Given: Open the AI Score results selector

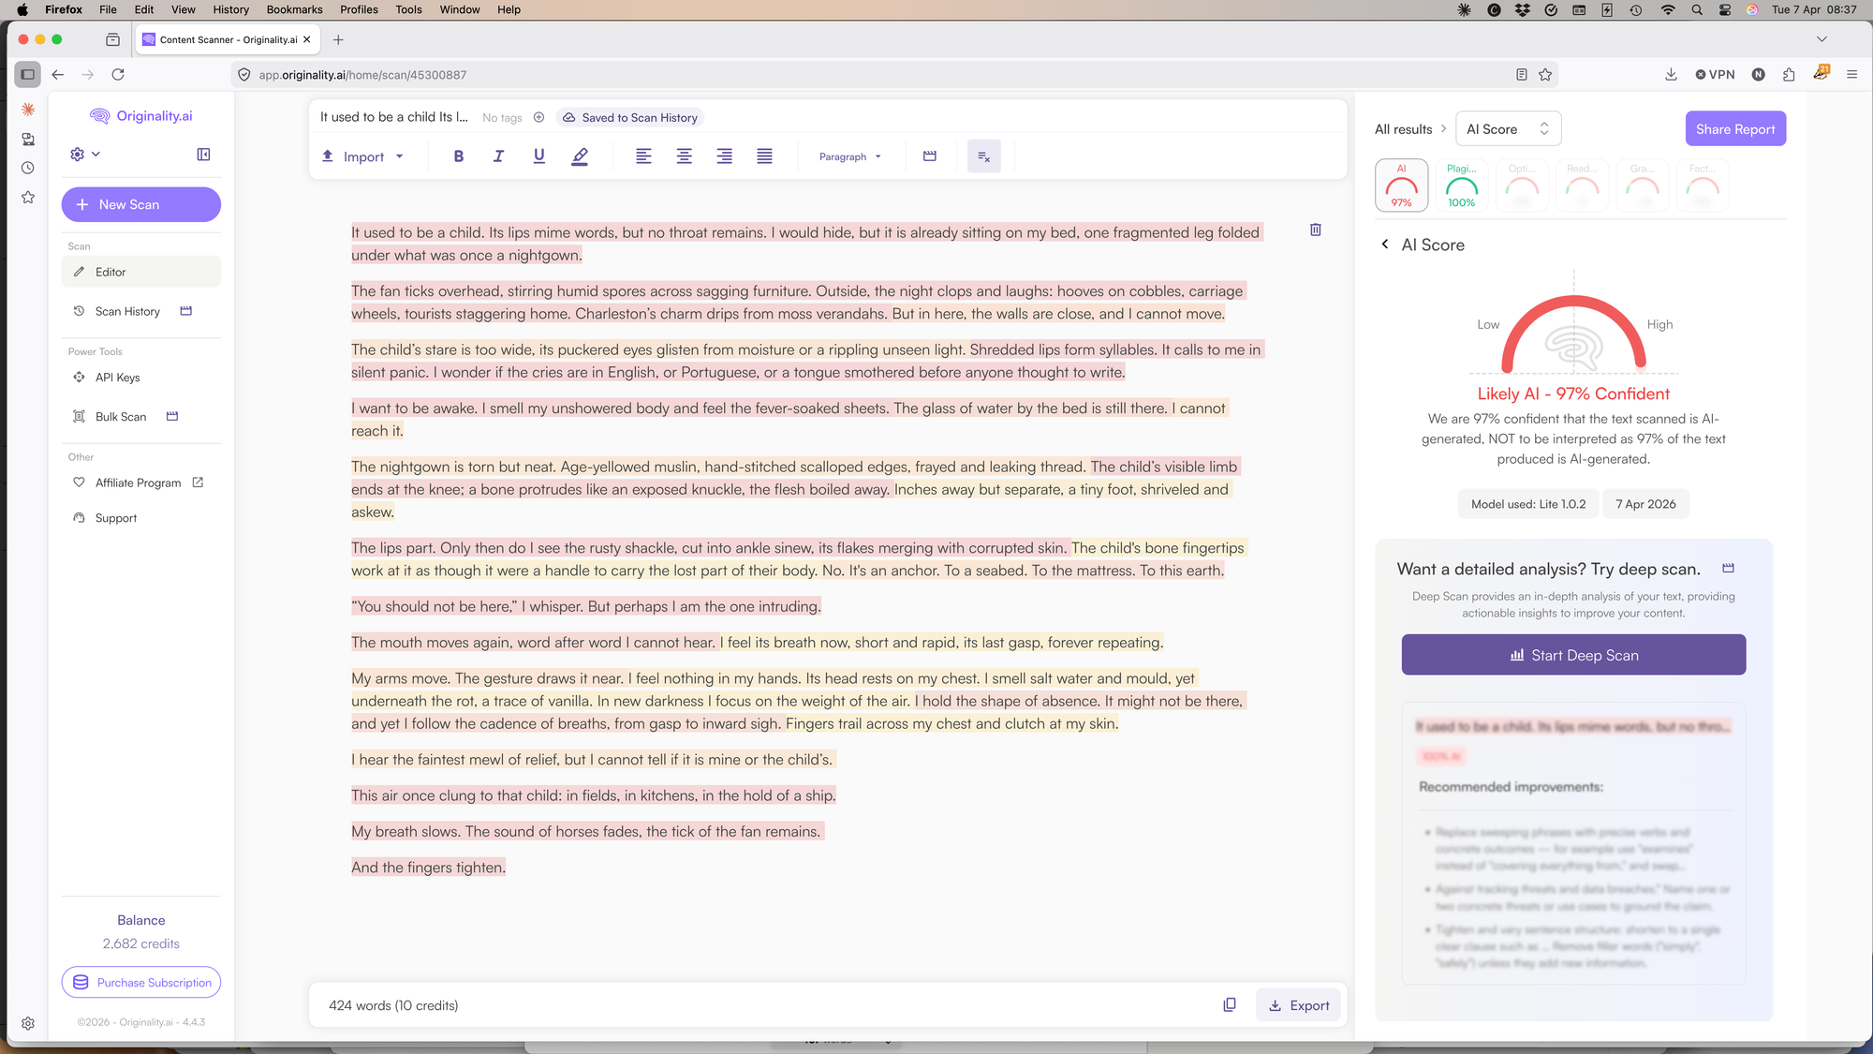Looking at the screenshot, I should [1507, 129].
